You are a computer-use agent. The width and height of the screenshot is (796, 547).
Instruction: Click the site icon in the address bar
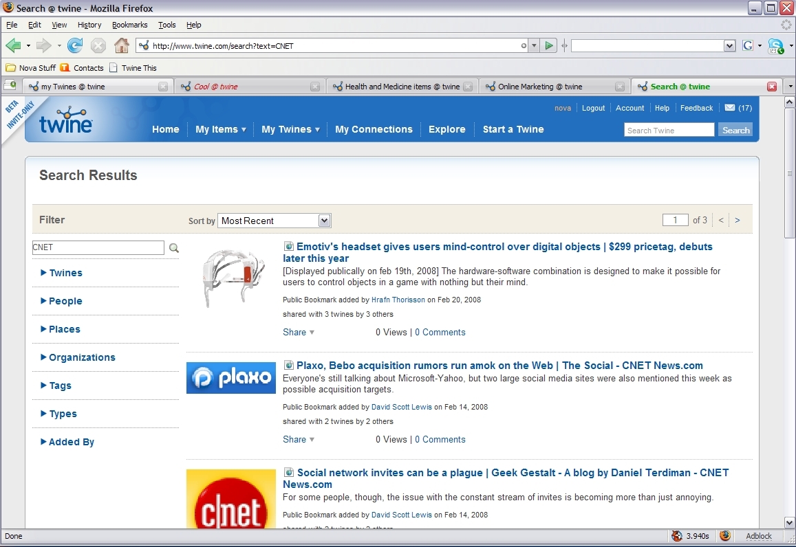(x=144, y=45)
